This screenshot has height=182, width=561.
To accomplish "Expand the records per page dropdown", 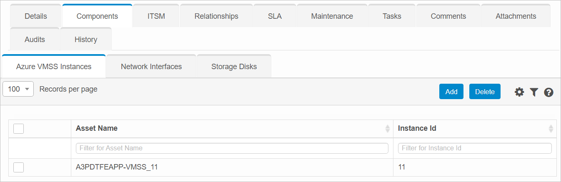I will tap(18, 89).
